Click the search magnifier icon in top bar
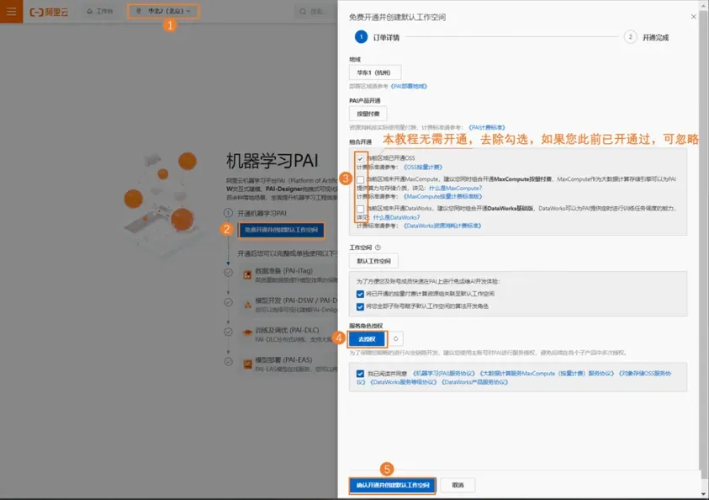 pyautogui.click(x=302, y=13)
